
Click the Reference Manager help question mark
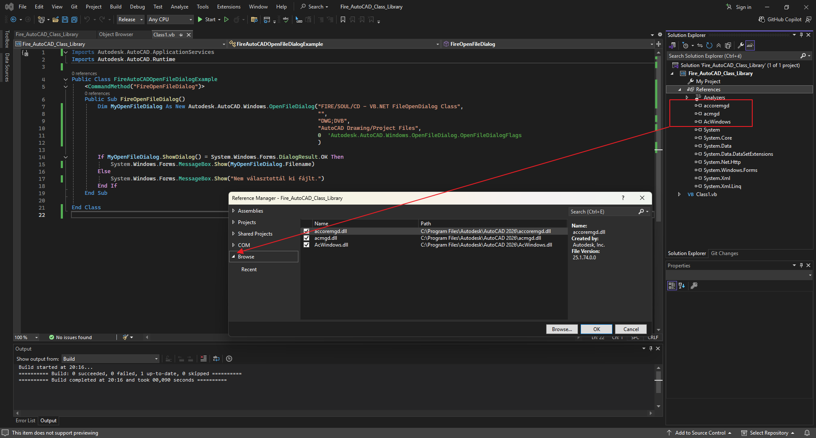pyautogui.click(x=623, y=198)
